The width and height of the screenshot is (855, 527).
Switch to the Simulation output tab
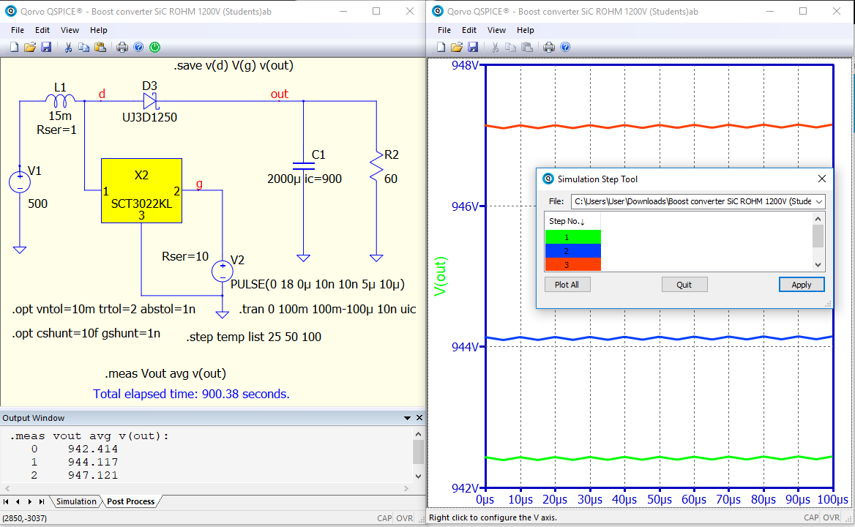tap(76, 501)
